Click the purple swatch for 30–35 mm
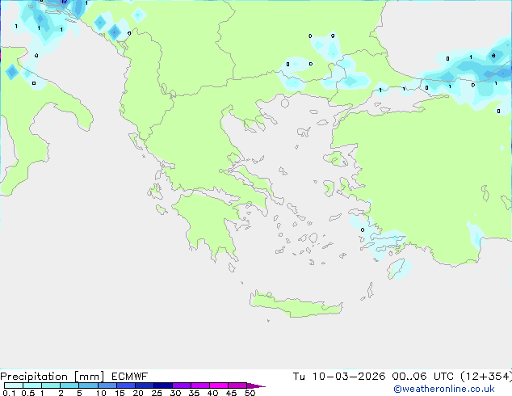The image size is (512, 396). tap(181, 385)
